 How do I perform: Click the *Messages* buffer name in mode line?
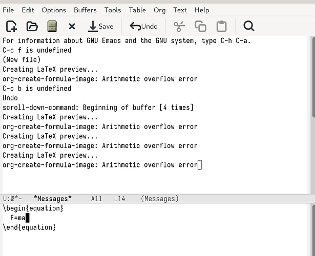[53, 199]
